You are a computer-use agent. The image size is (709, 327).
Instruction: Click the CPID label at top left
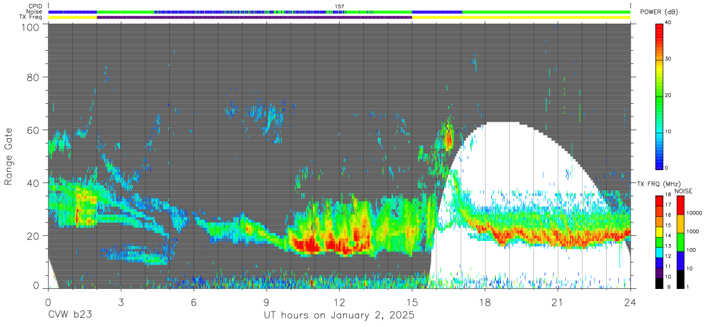click(35, 6)
